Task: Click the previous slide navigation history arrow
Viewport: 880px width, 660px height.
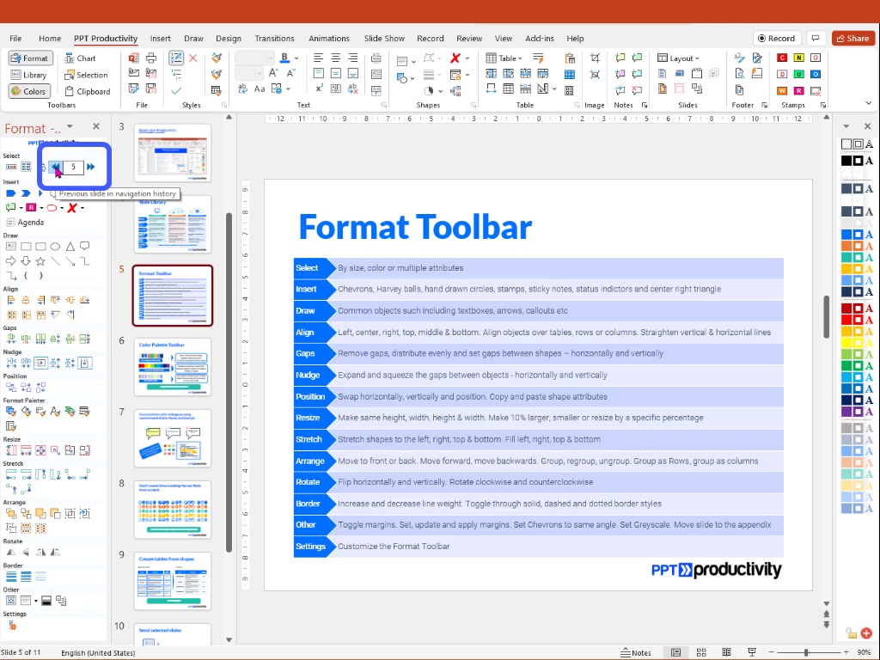Action: click(x=55, y=167)
